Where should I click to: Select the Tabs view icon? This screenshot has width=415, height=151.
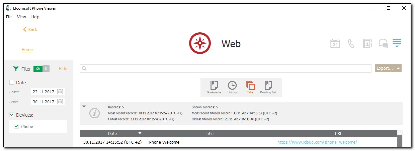[250, 87]
